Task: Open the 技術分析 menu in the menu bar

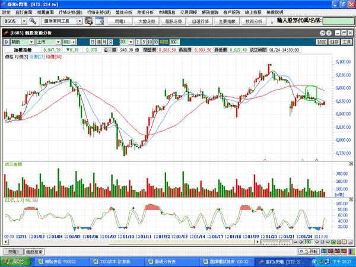Action: (x=145, y=12)
